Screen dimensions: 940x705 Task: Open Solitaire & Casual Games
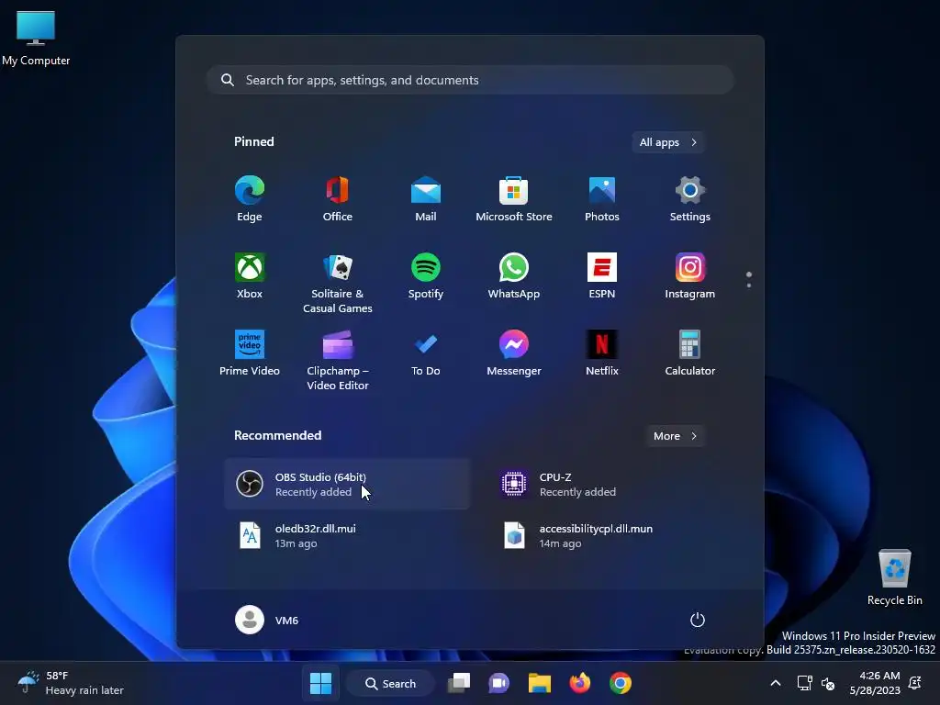(338, 283)
